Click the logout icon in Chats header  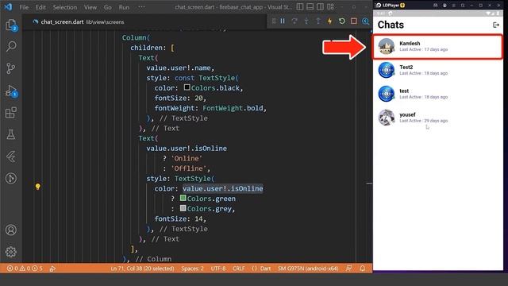click(495, 25)
